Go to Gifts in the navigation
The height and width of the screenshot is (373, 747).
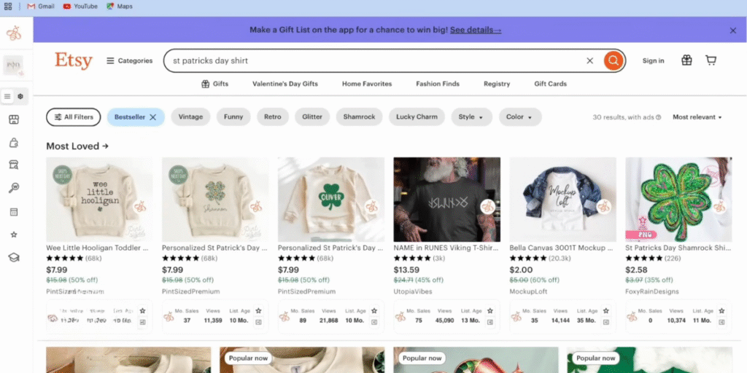pos(215,85)
